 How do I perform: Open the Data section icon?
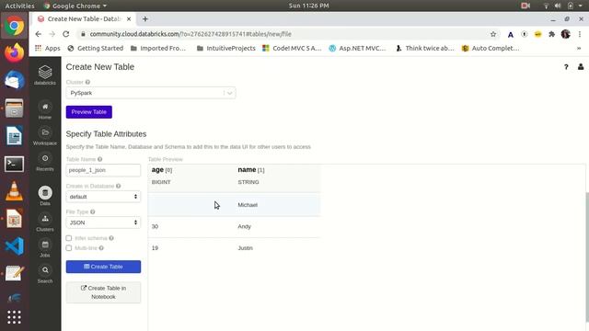coord(45,193)
